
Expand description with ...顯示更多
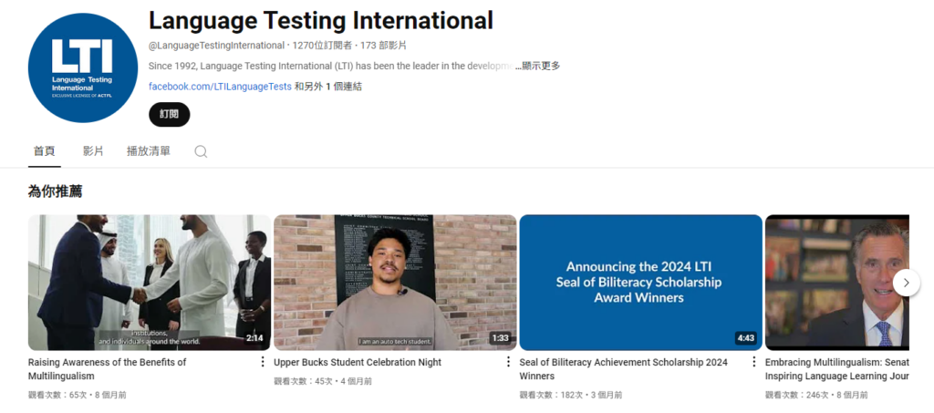pos(537,66)
